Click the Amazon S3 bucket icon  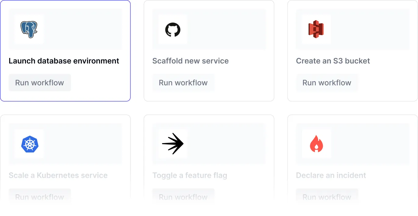[316, 29]
